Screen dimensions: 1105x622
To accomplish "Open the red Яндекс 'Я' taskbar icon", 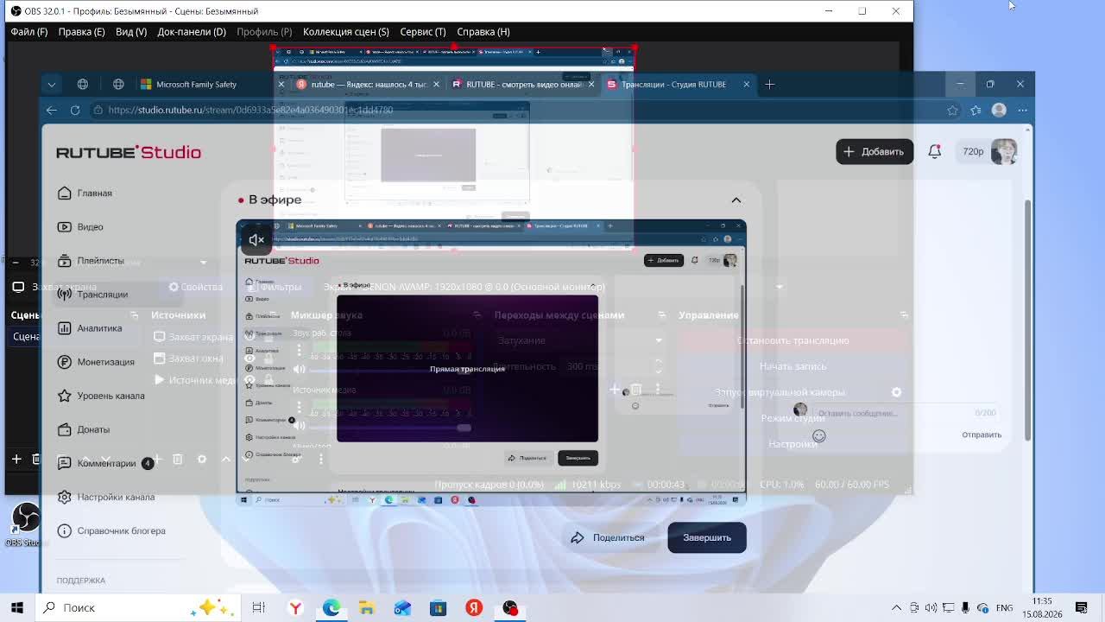I will (474, 607).
